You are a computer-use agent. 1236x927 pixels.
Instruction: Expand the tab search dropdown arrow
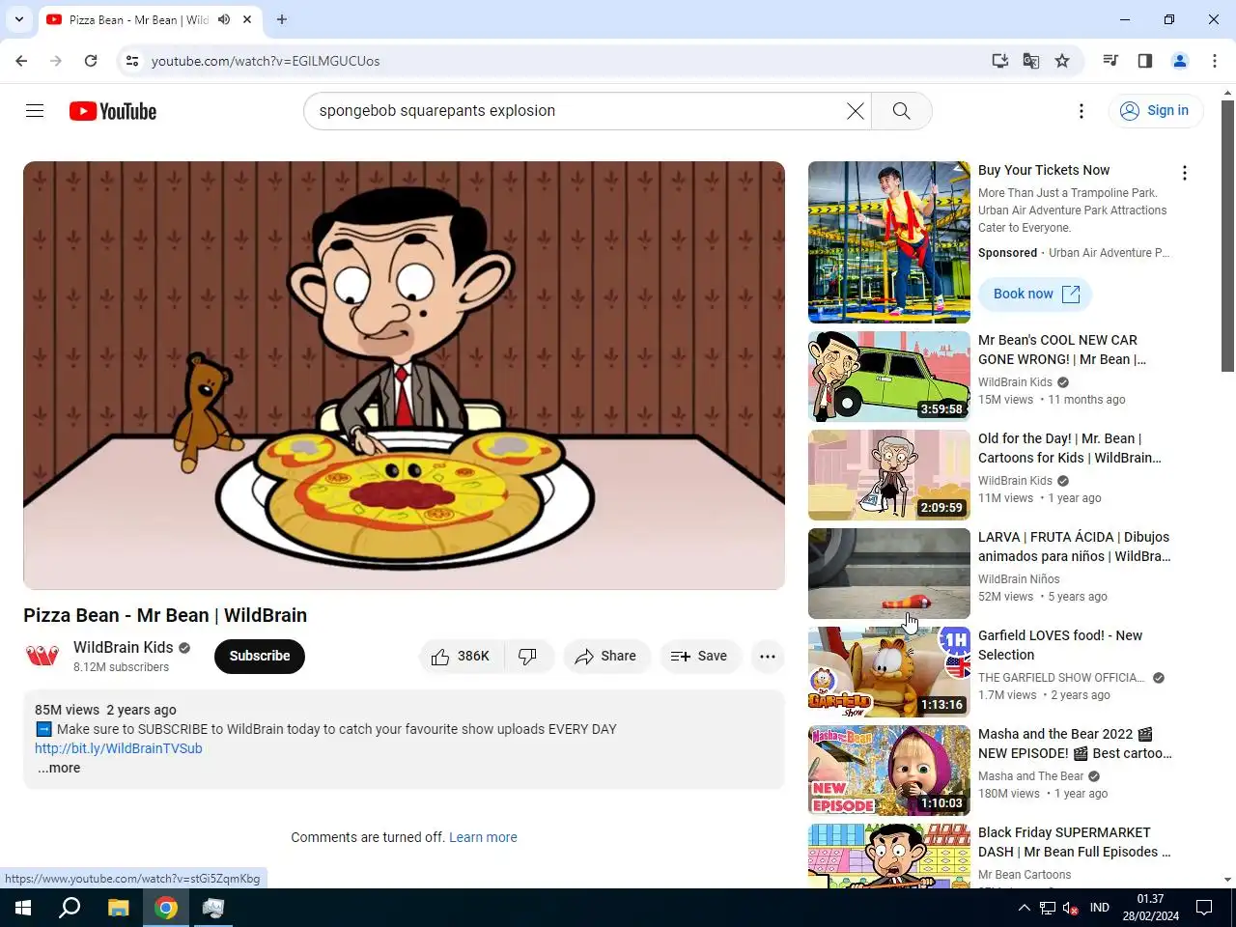coord(19,19)
